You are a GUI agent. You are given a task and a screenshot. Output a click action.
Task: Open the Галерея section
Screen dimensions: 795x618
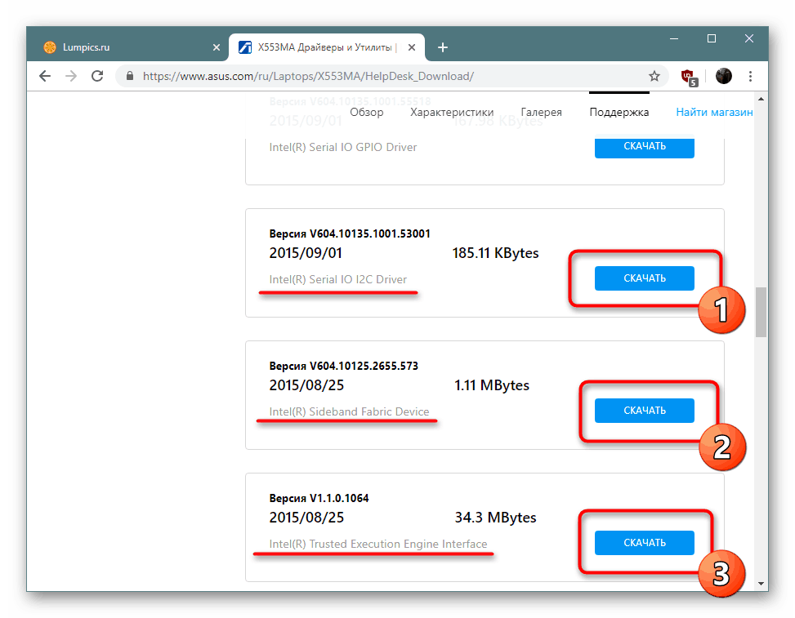tap(541, 112)
